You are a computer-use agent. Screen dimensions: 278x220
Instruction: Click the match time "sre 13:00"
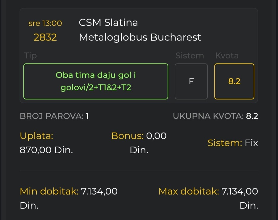[45, 23]
